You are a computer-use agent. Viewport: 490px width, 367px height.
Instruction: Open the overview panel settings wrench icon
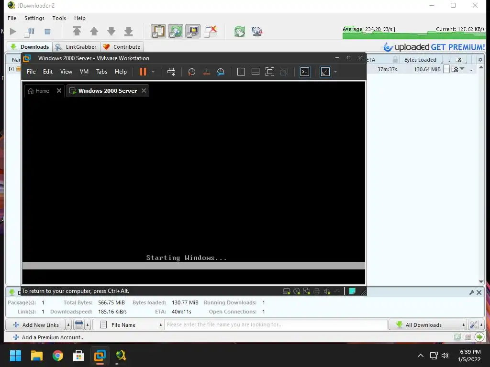click(471, 292)
